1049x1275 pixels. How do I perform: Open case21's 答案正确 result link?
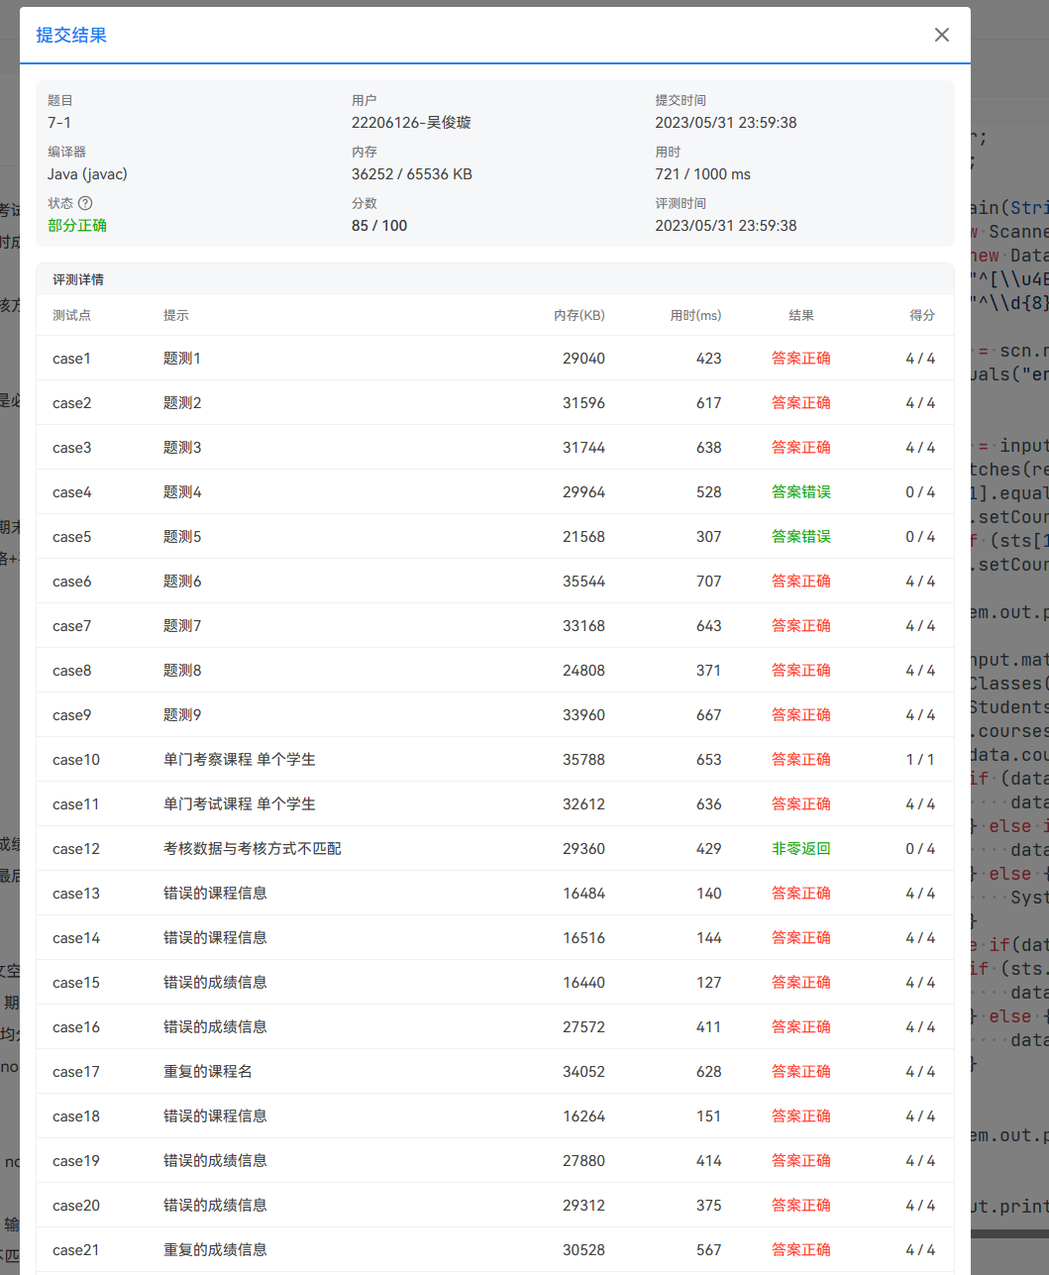(x=801, y=1249)
